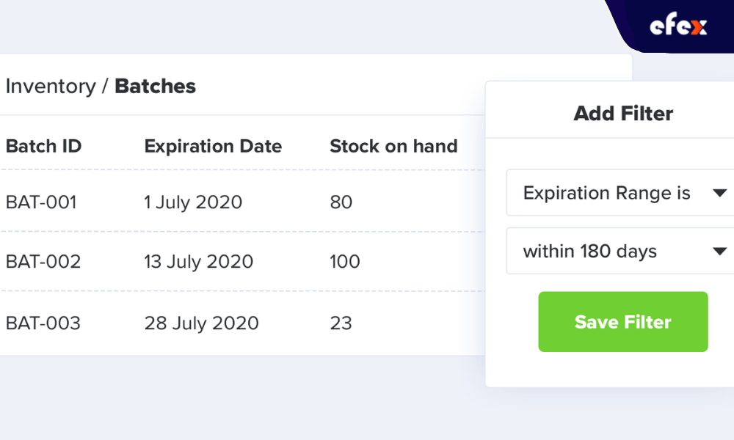Select the stock value 100

[345, 261]
